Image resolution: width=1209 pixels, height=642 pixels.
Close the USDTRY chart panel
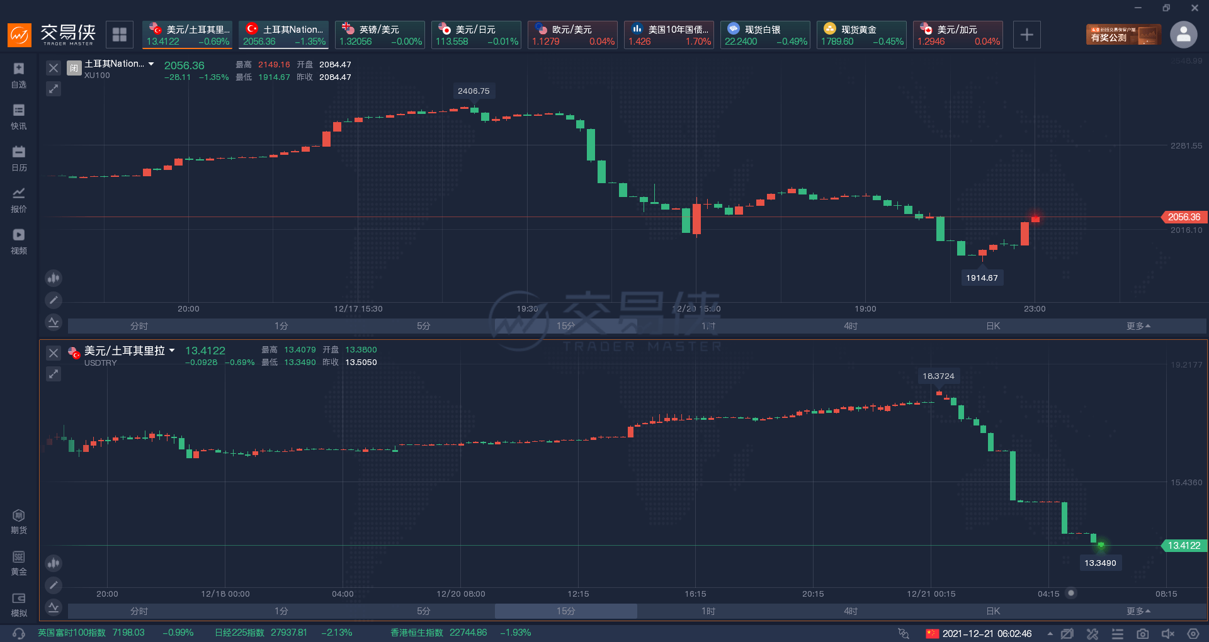[54, 353]
